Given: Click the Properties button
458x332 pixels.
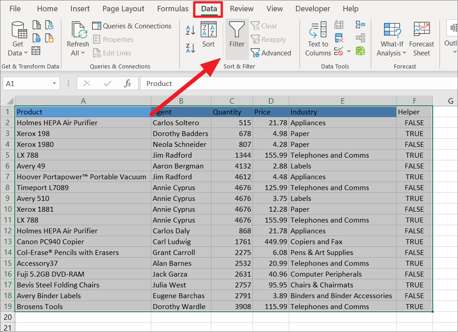Looking at the screenshot, I should coord(113,39).
